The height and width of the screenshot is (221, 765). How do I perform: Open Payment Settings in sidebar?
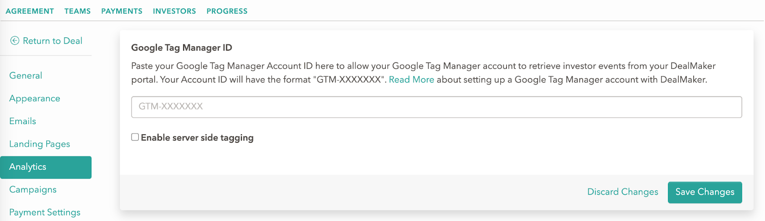tap(45, 212)
